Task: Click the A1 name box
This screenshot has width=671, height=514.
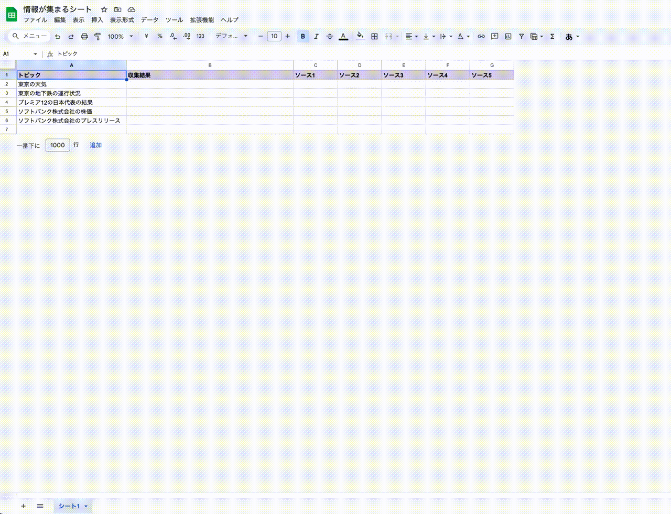Action: pos(16,54)
